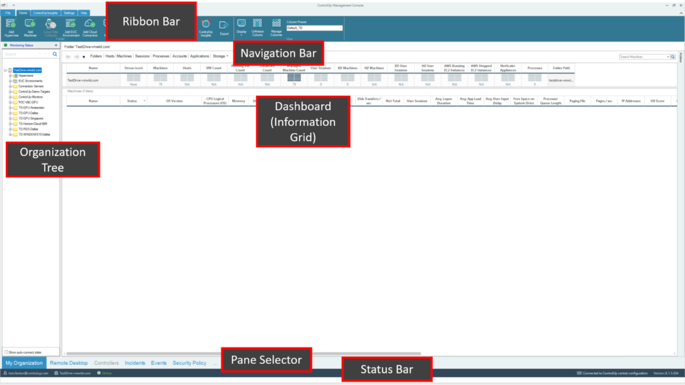The image size is (685, 385).
Task: Select the My Organization pane tab
Action: [24, 363]
